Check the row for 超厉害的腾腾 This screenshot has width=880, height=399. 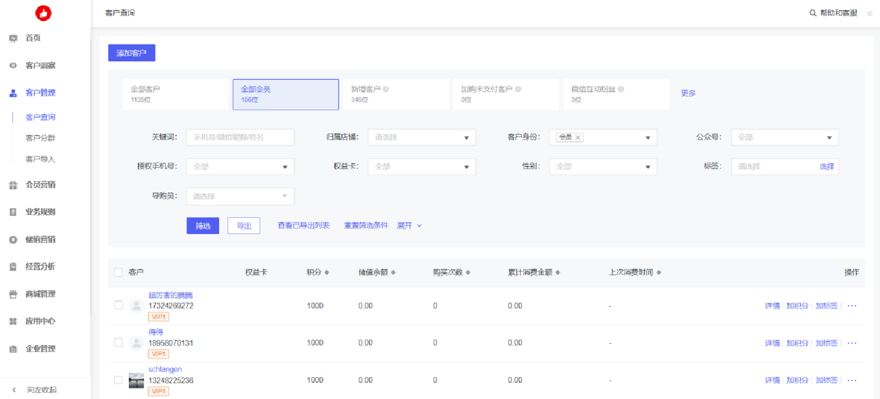(x=118, y=305)
